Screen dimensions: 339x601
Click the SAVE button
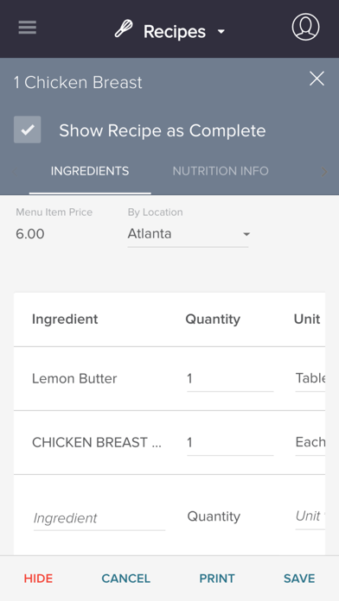299,579
